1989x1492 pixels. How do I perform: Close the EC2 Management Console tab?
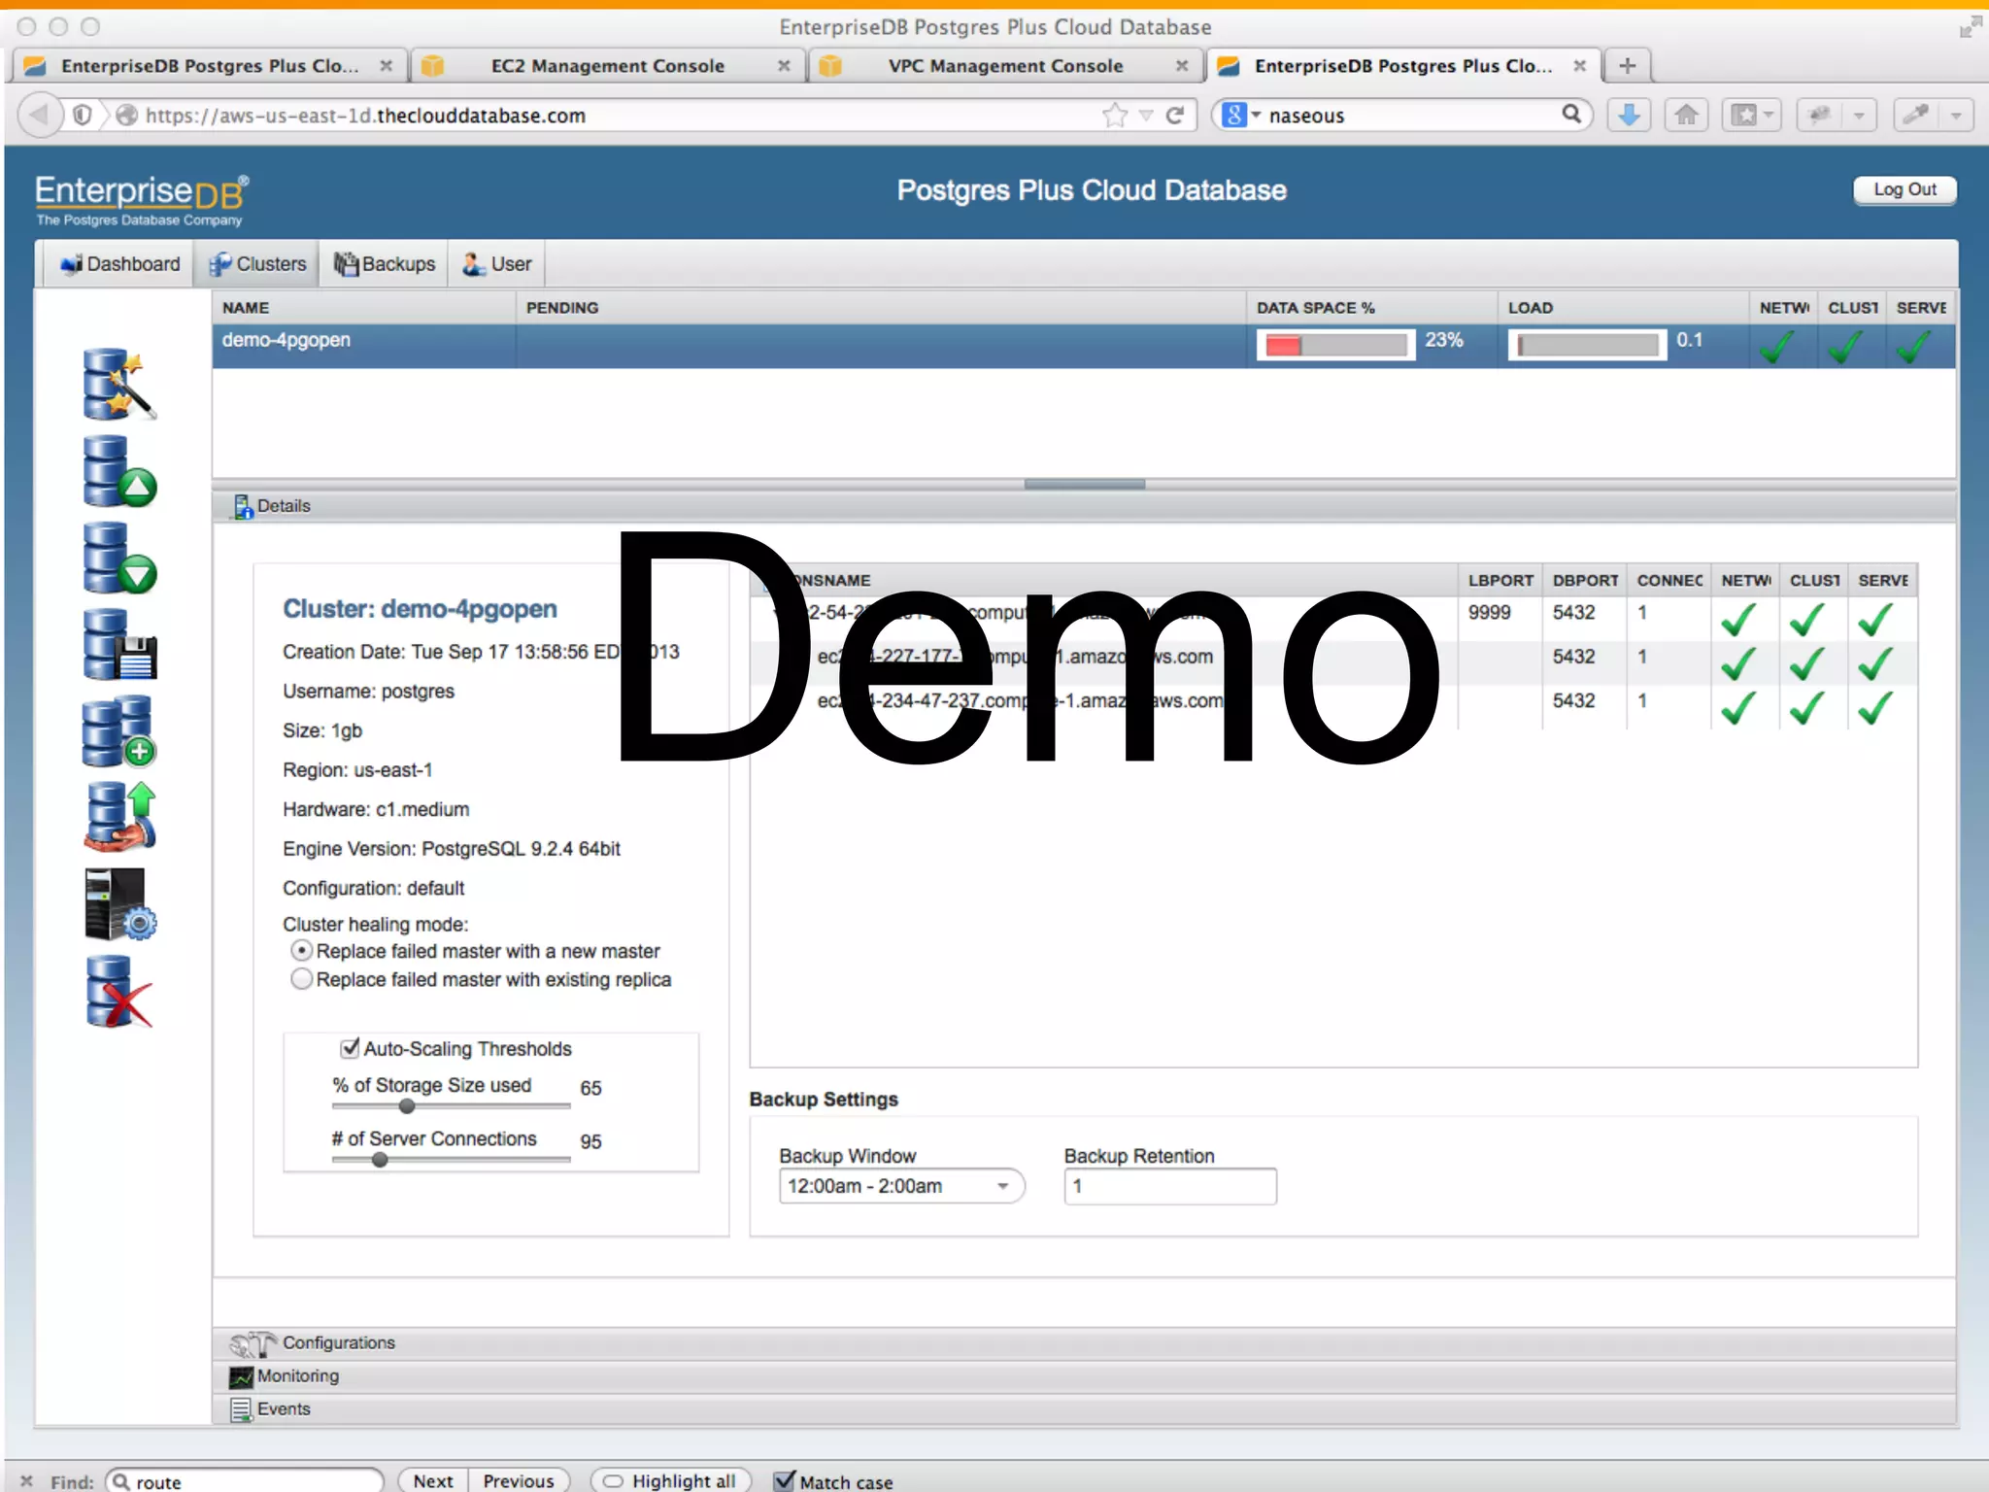coord(784,65)
